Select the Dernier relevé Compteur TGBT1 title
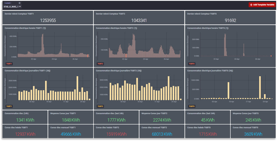The image size is (277, 141). [19, 14]
